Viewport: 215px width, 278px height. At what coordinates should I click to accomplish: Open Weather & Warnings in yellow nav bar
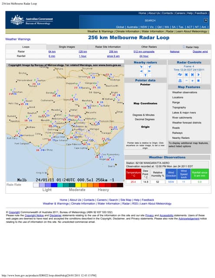click(x=100, y=31)
